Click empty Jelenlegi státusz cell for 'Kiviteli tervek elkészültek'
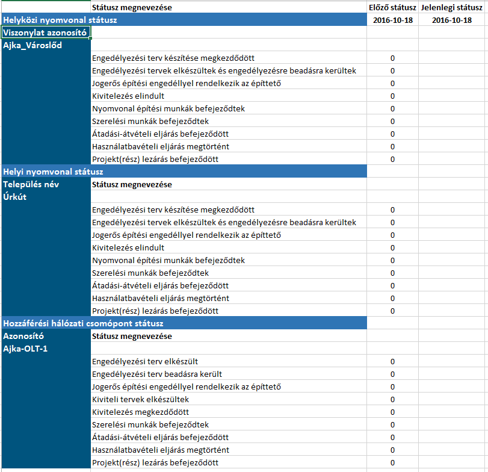The image size is (488, 472). [x=451, y=399]
